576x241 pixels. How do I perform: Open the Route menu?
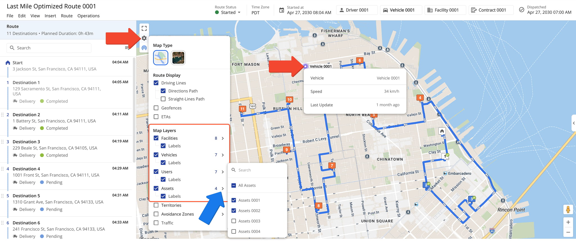(67, 16)
